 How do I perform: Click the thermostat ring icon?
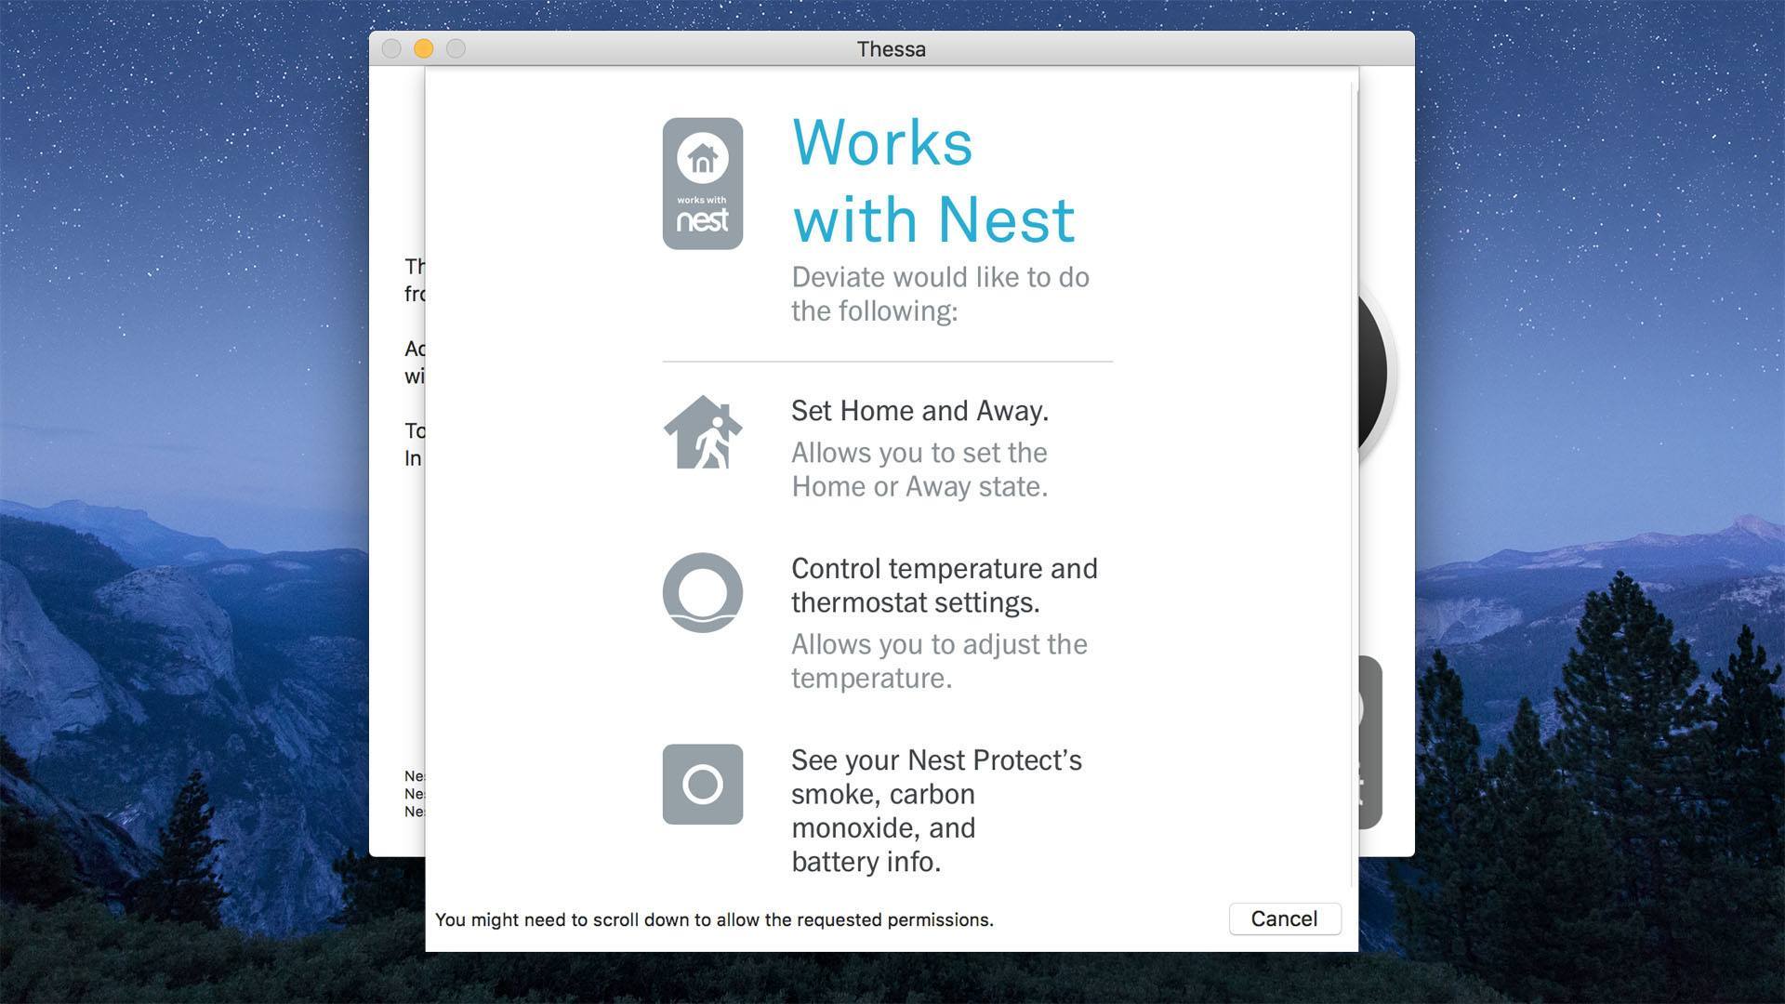pos(702,592)
